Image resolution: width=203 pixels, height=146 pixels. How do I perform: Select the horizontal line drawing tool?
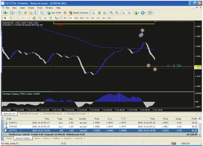point(23,18)
